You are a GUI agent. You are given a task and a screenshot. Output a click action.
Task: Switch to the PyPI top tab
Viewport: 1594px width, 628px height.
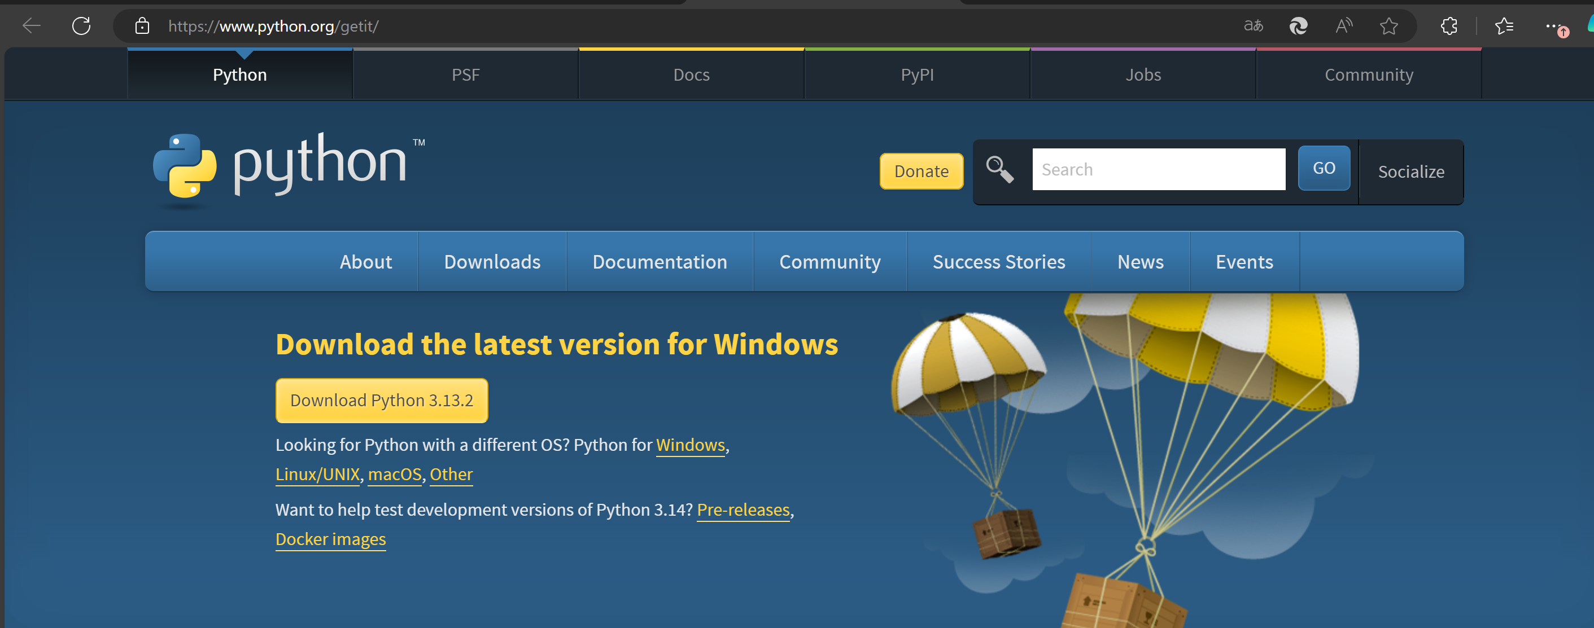point(917,75)
